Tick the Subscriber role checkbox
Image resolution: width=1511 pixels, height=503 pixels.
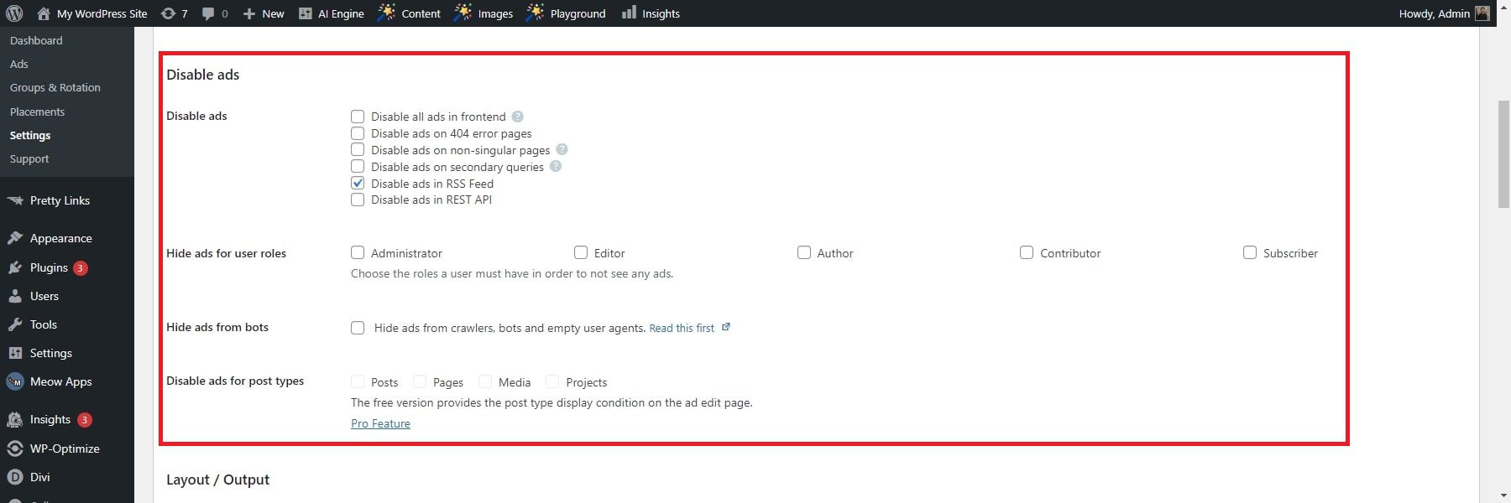click(1250, 252)
